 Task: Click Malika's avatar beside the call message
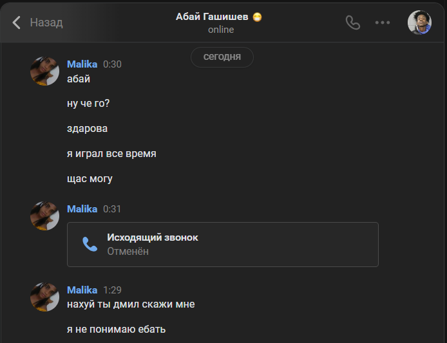coord(45,216)
